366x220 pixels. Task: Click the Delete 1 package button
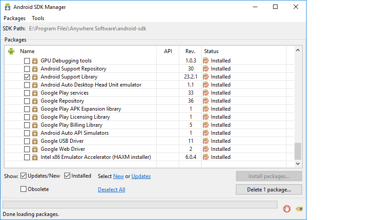click(269, 190)
